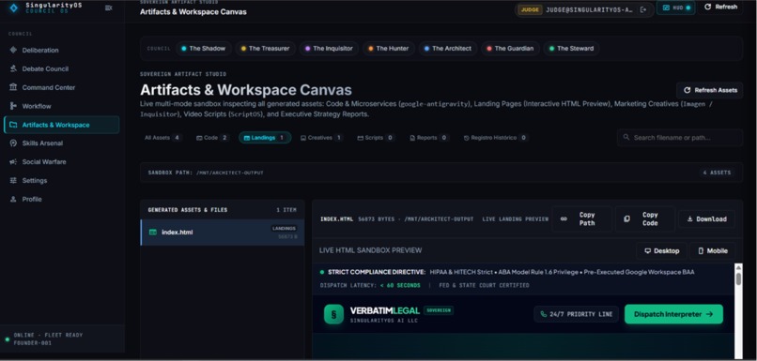Download the index.html file
The height and width of the screenshot is (361, 757).
click(x=707, y=218)
